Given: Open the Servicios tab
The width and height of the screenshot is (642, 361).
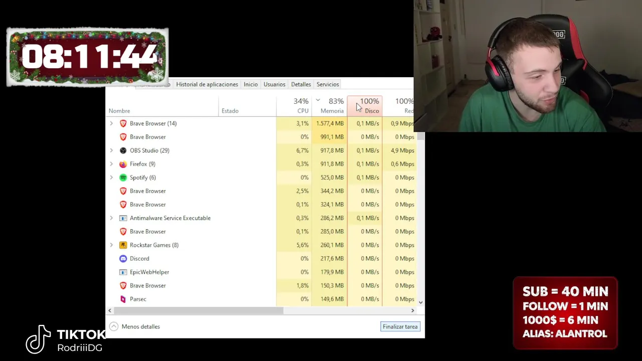Looking at the screenshot, I should click(328, 84).
